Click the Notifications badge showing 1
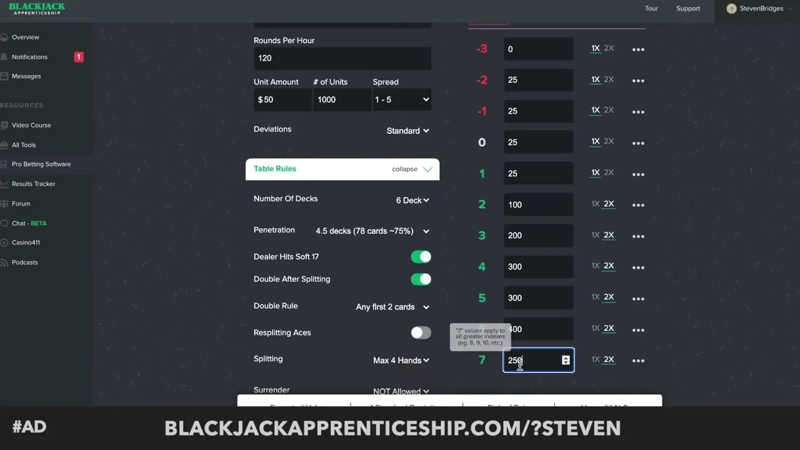 coord(79,57)
